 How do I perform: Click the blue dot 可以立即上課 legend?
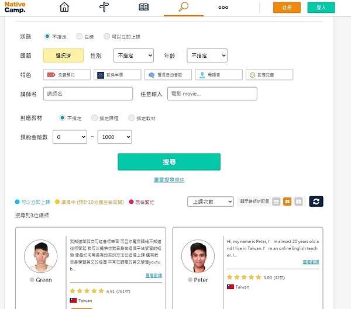click(32, 202)
